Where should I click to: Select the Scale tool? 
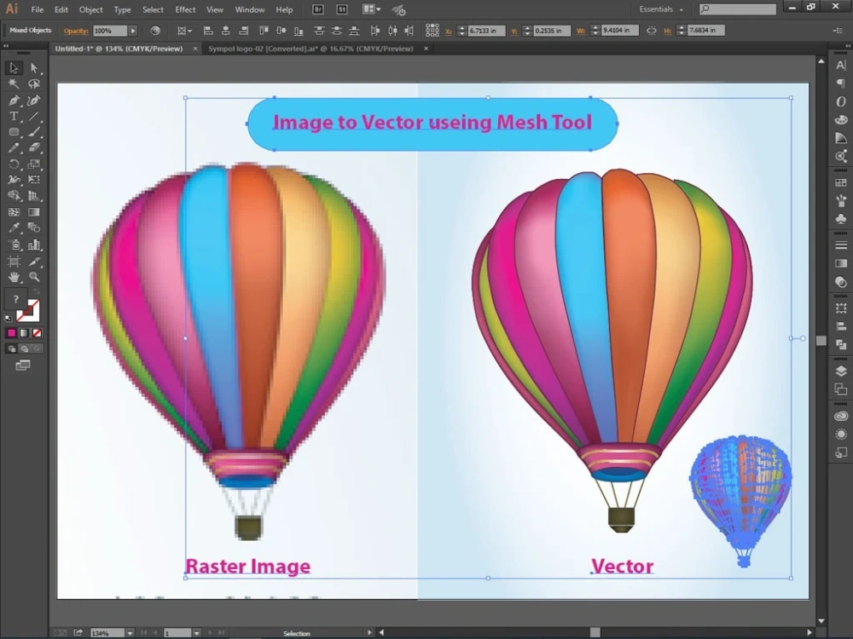point(34,164)
